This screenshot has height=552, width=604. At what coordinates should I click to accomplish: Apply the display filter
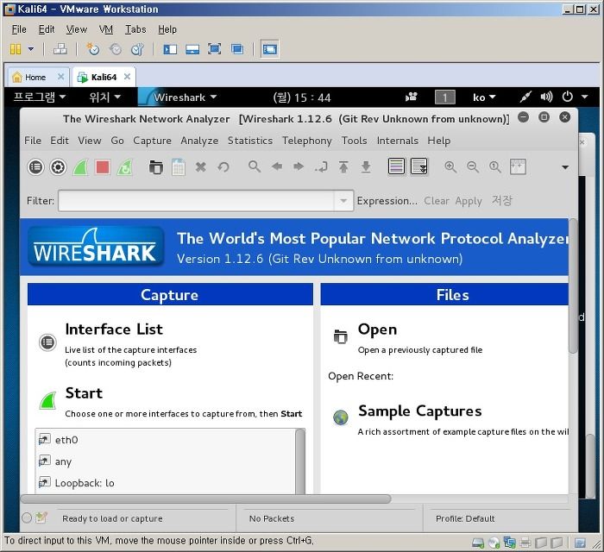(469, 201)
